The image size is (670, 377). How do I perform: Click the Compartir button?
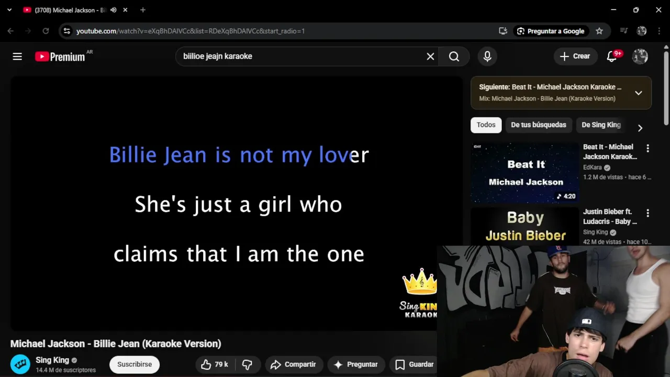[293, 364]
